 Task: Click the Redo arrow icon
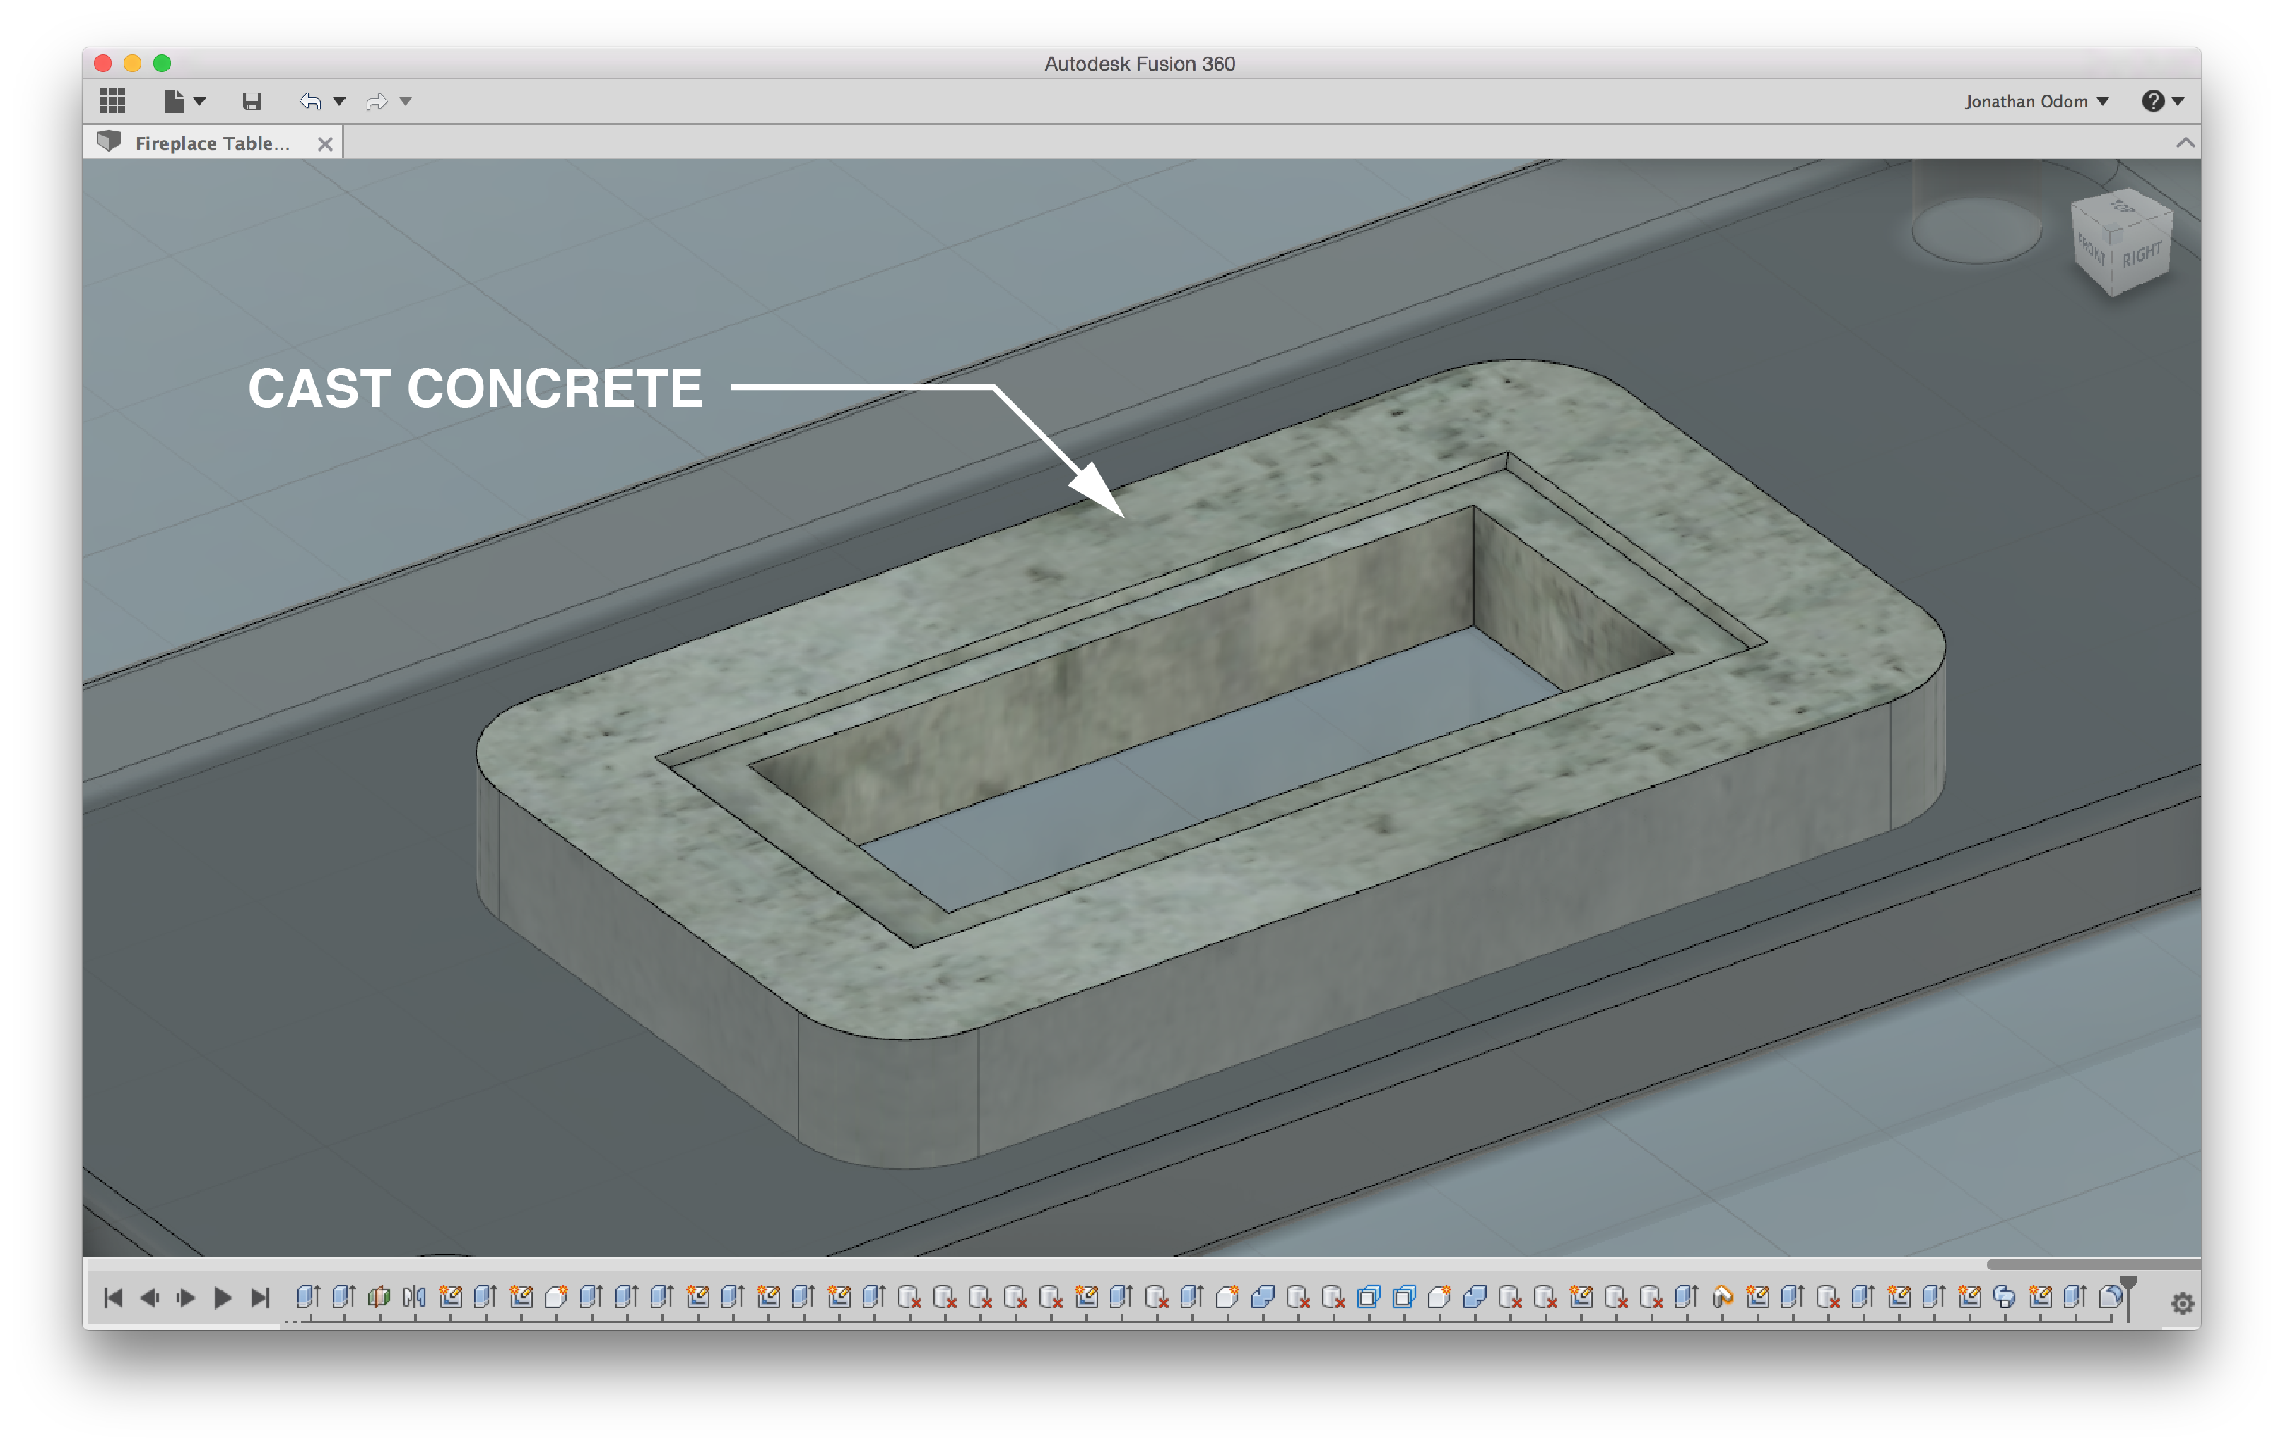click(377, 102)
